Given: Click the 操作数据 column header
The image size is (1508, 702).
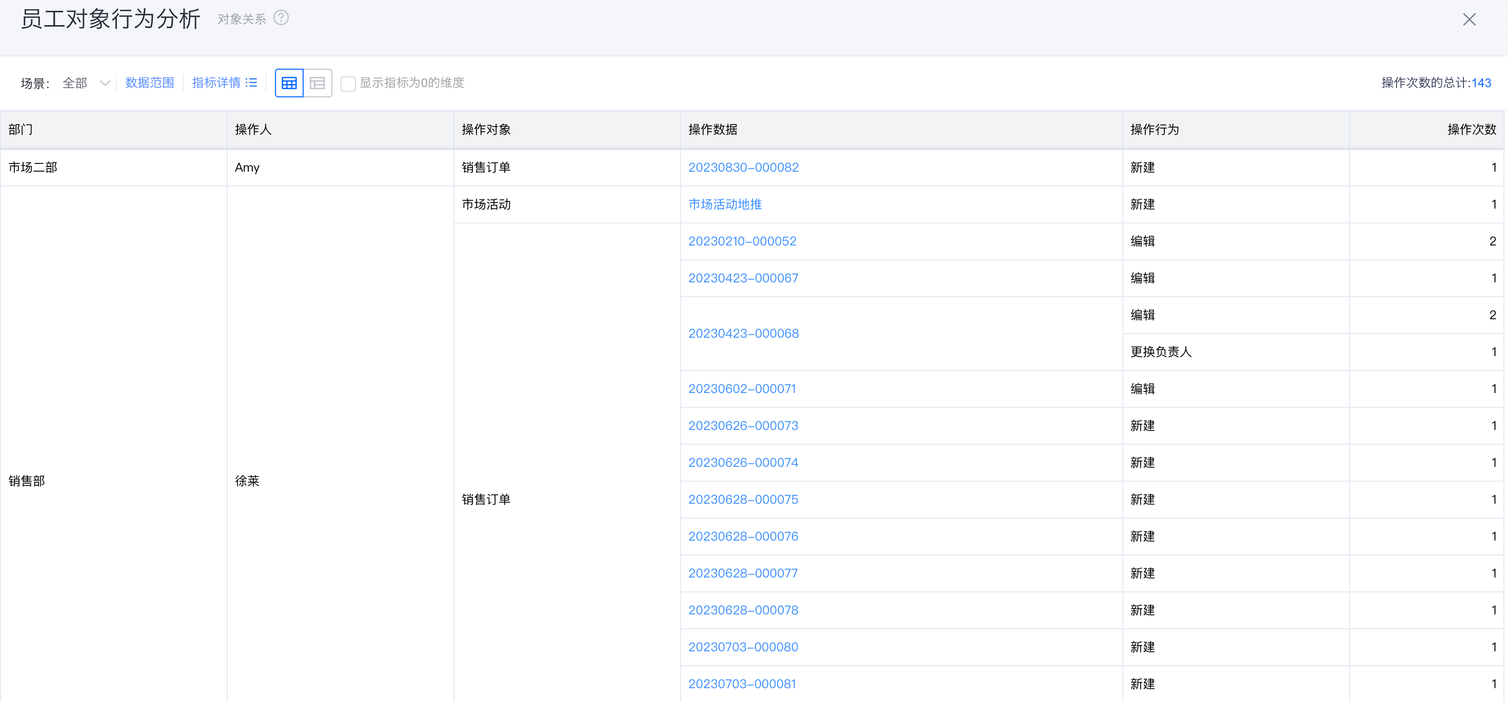Looking at the screenshot, I should (x=712, y=129).
